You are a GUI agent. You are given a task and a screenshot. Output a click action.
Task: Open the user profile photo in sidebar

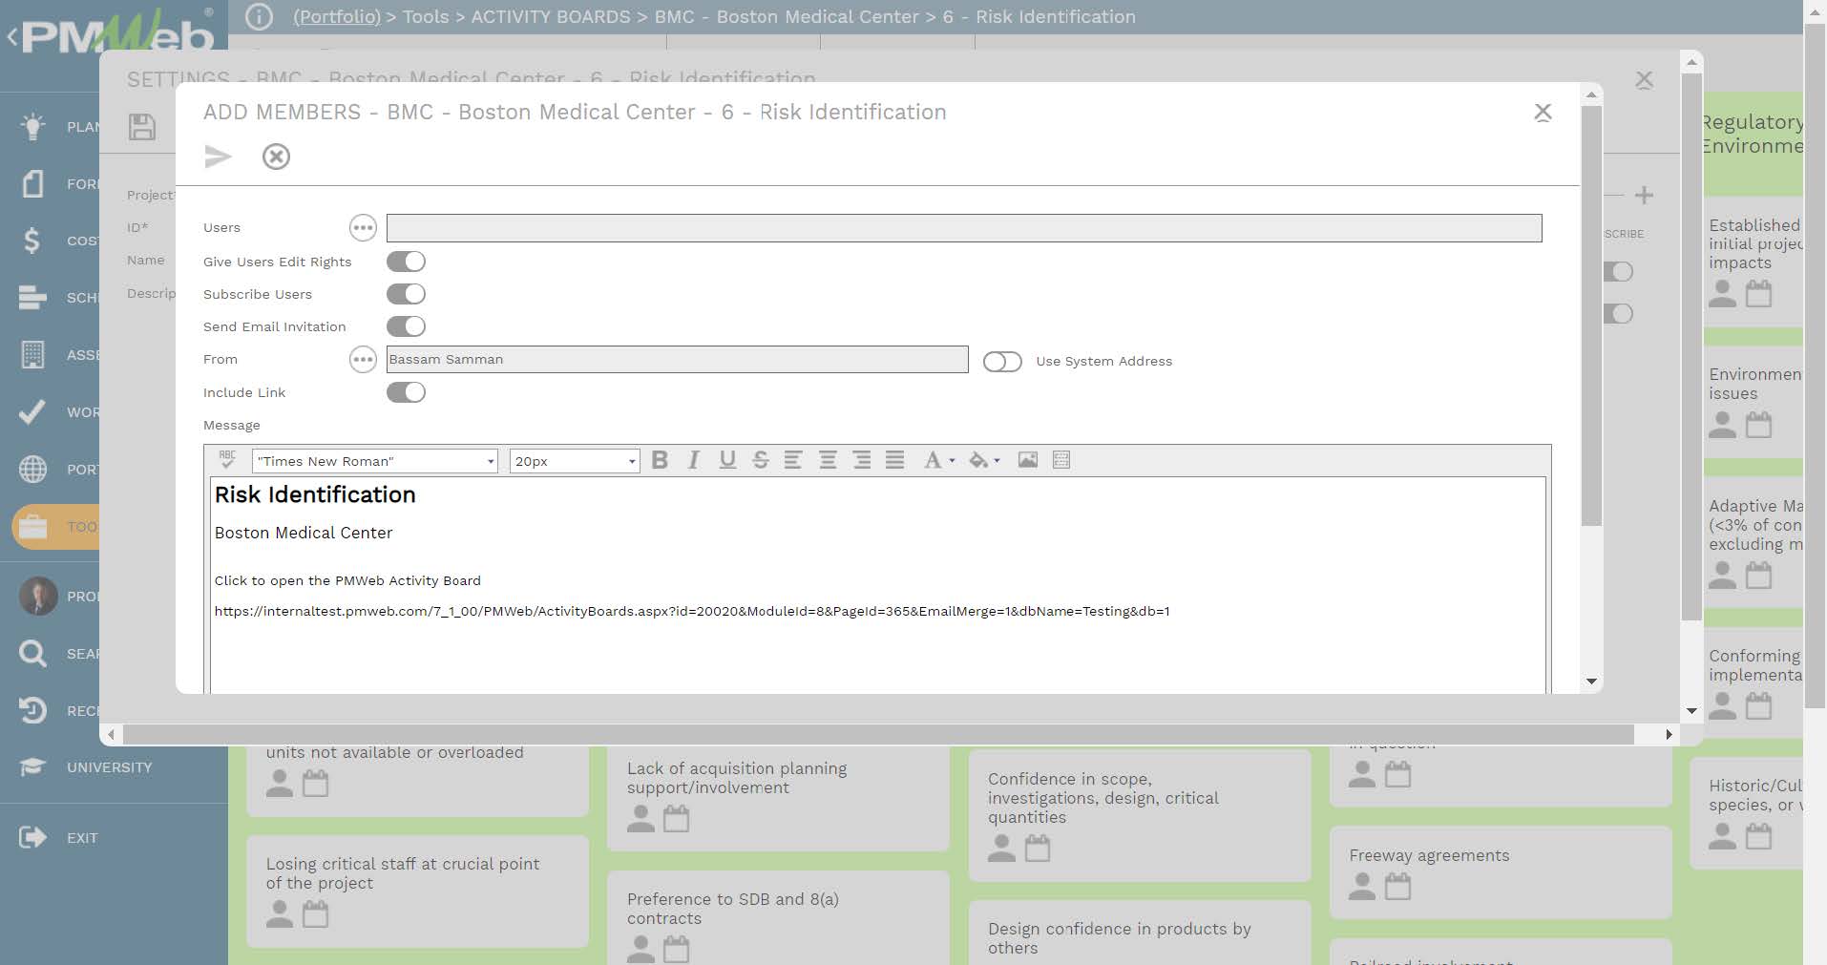tap(38, 596)
